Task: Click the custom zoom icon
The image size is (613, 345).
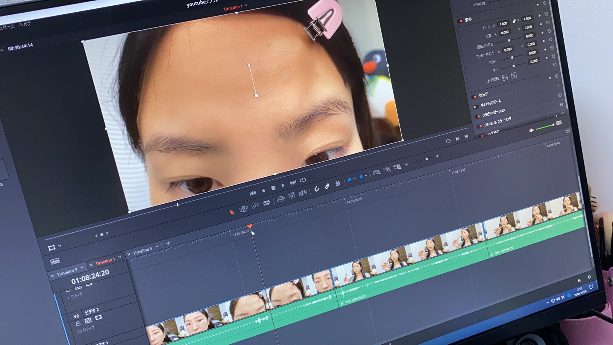Action: pos(397,167)
